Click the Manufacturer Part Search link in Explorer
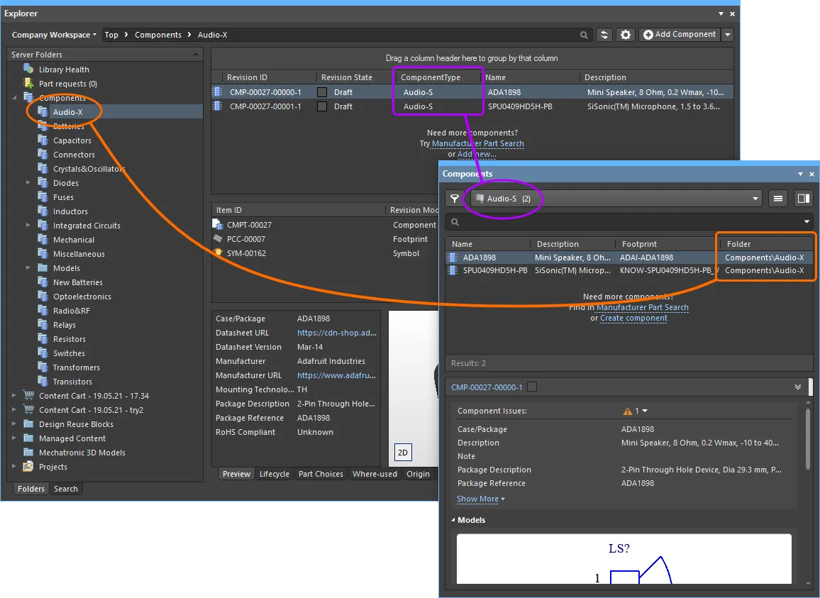 coord(477,143)
